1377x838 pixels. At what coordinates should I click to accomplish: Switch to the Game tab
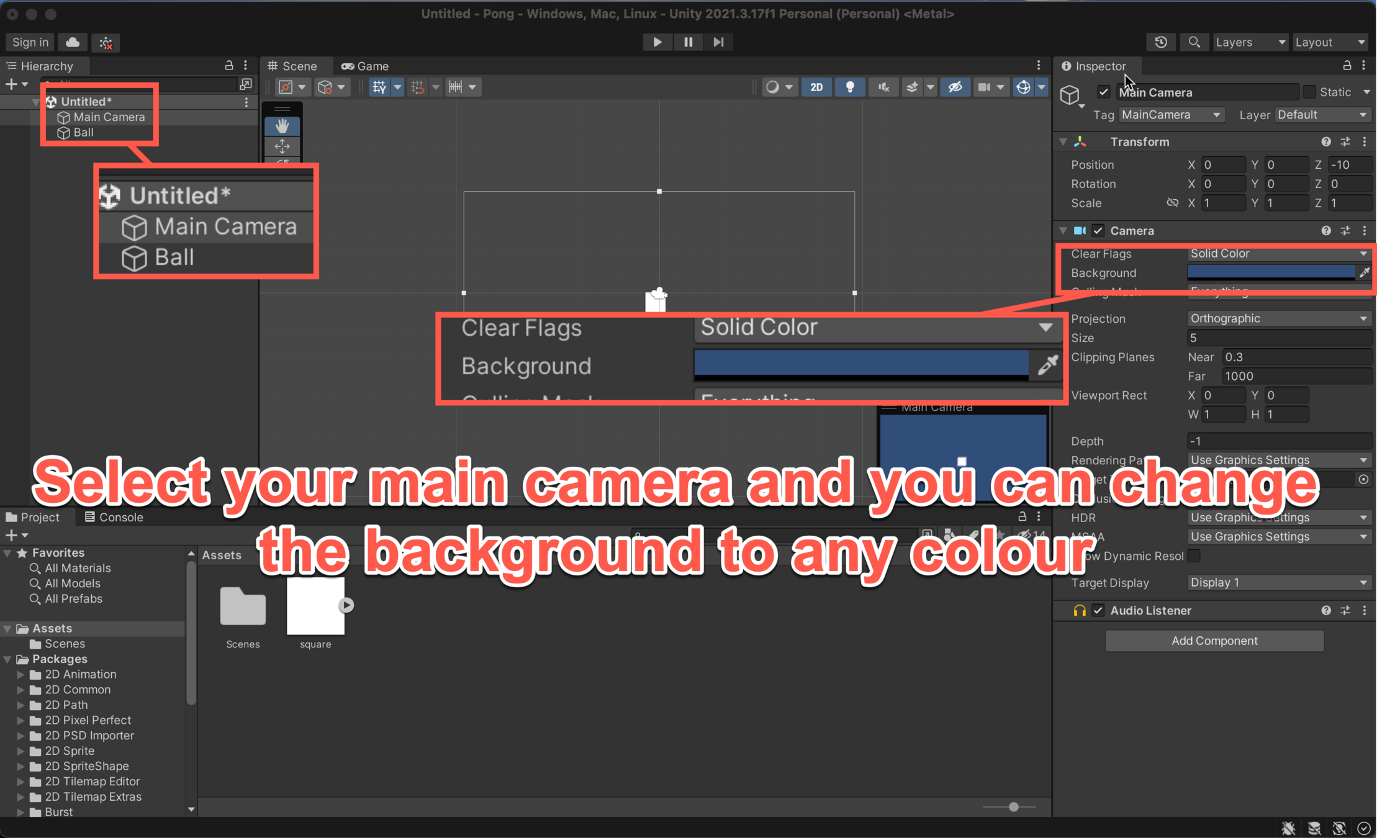pos(365,66)
